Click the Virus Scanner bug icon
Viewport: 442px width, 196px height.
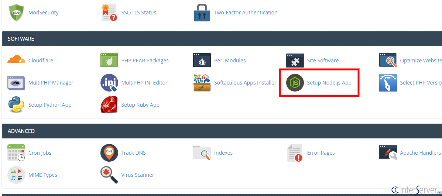(x=109, y=175)
